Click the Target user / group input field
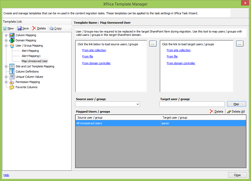251x181 pixels. 192,104
